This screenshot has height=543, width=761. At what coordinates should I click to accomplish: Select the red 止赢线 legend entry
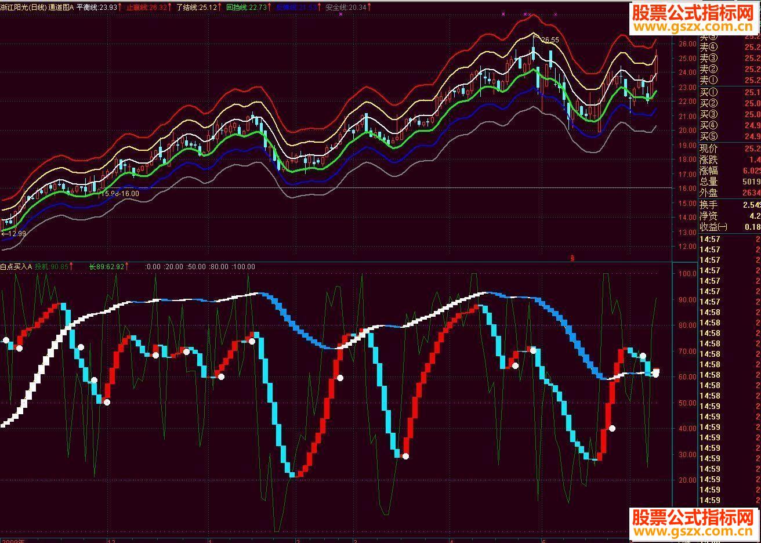point(147,8)
